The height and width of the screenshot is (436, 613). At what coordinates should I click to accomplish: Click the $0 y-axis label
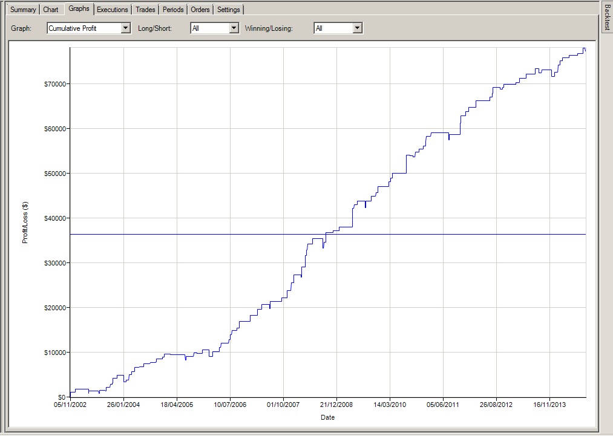62,397
